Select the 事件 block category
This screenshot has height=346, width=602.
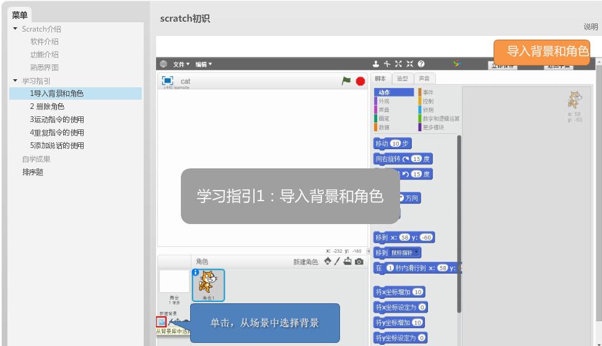(x=427, y=92)
